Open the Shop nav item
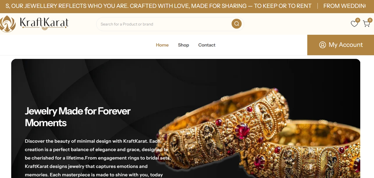Screen dimensions: 374x178 (x=183, y=45)
